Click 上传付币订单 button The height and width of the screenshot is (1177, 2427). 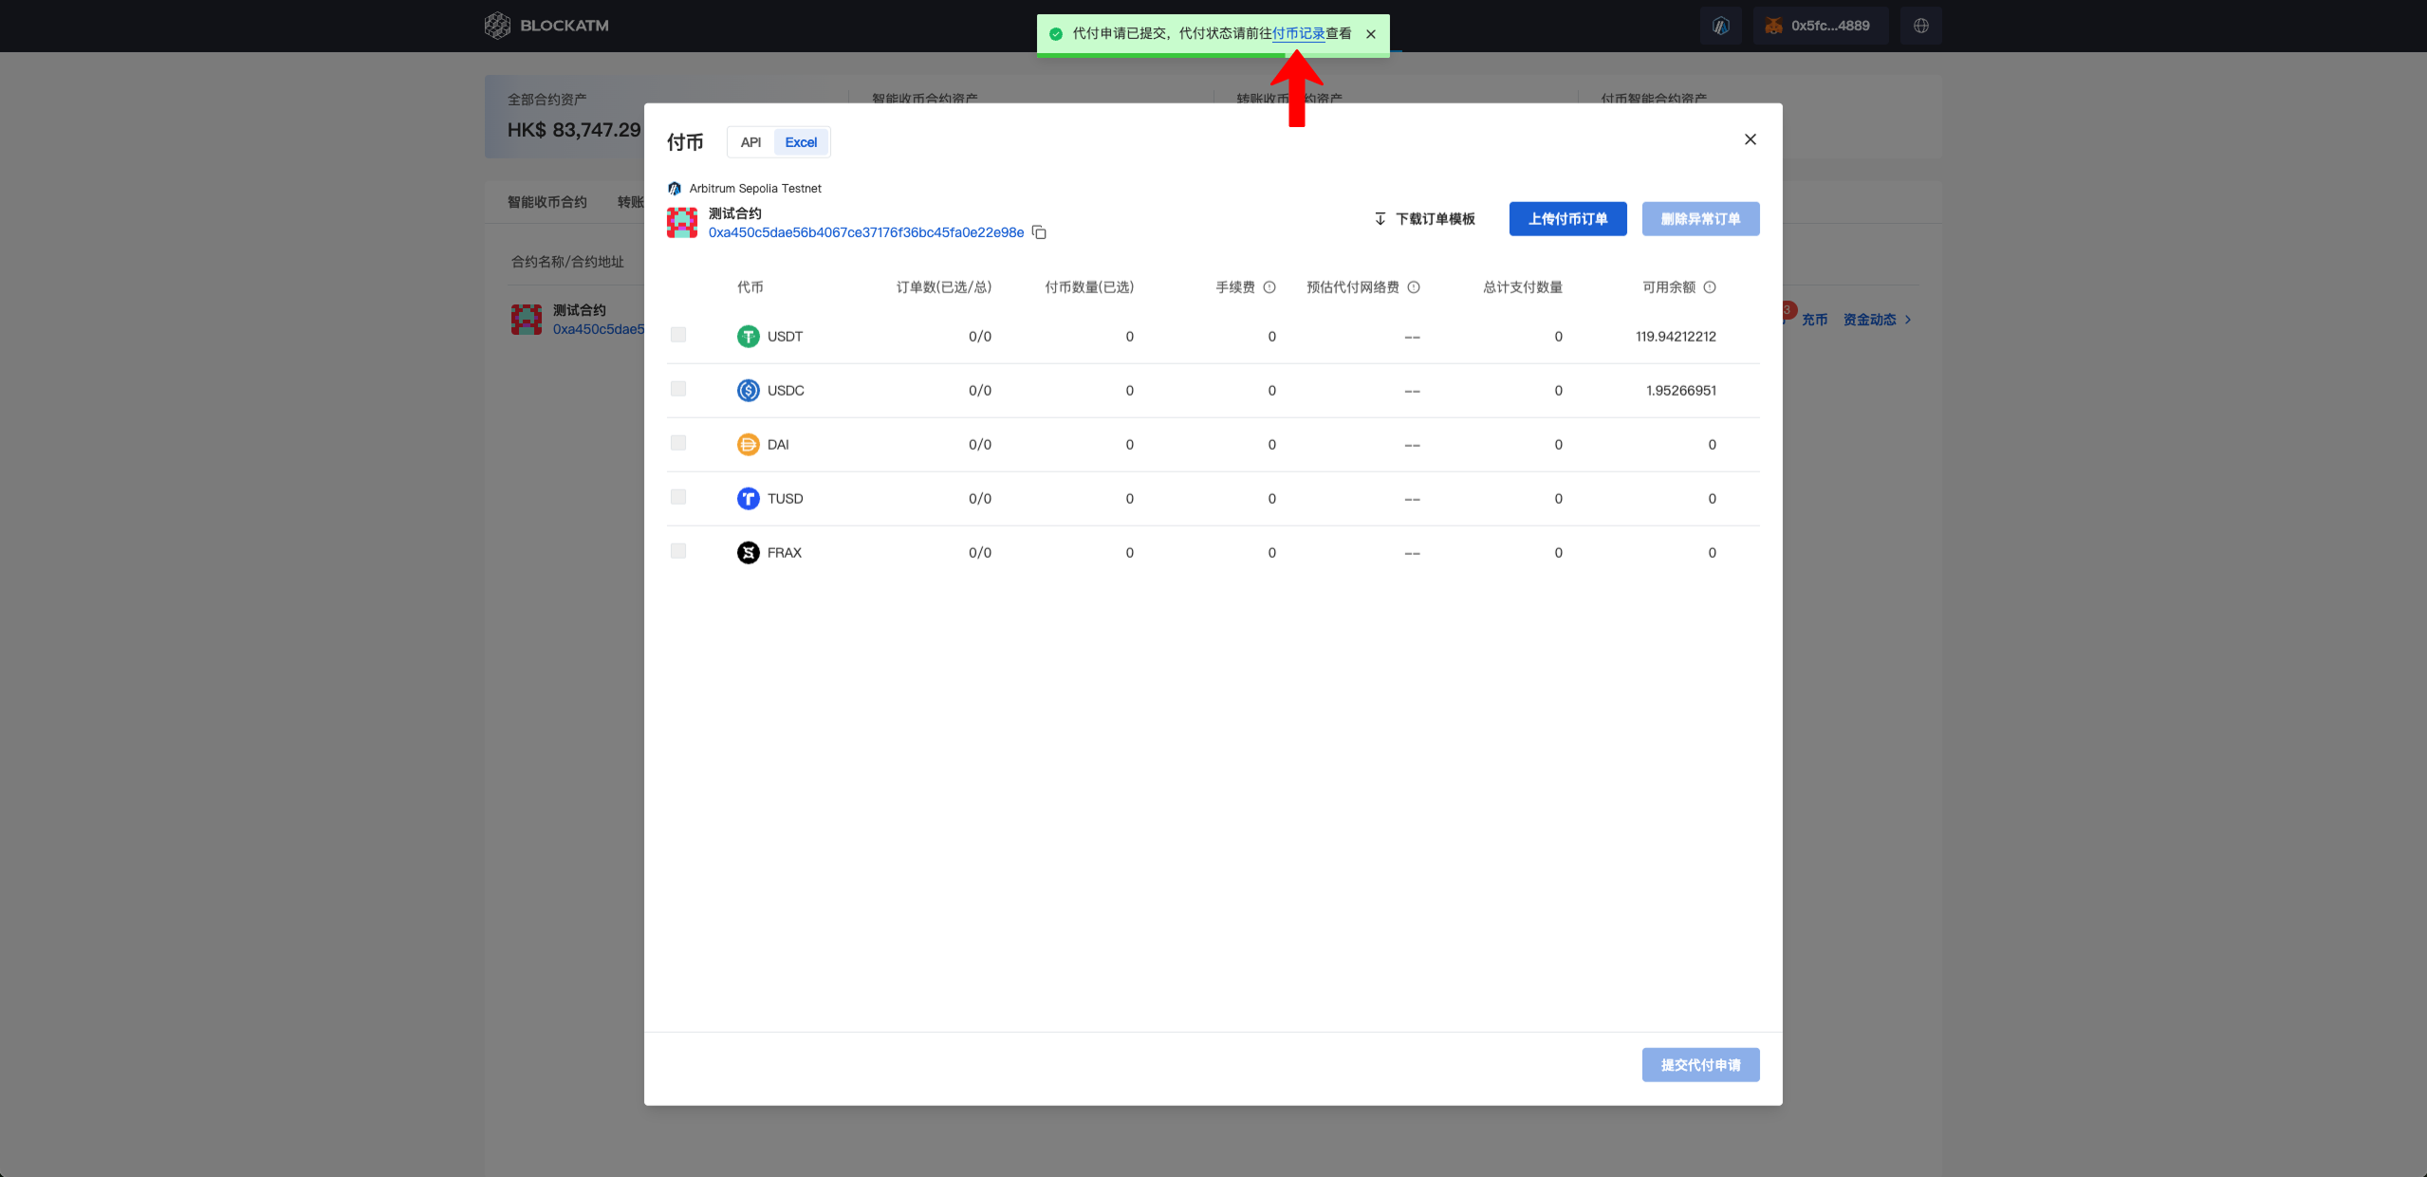pyautogui.click(x=1567, y=219)
